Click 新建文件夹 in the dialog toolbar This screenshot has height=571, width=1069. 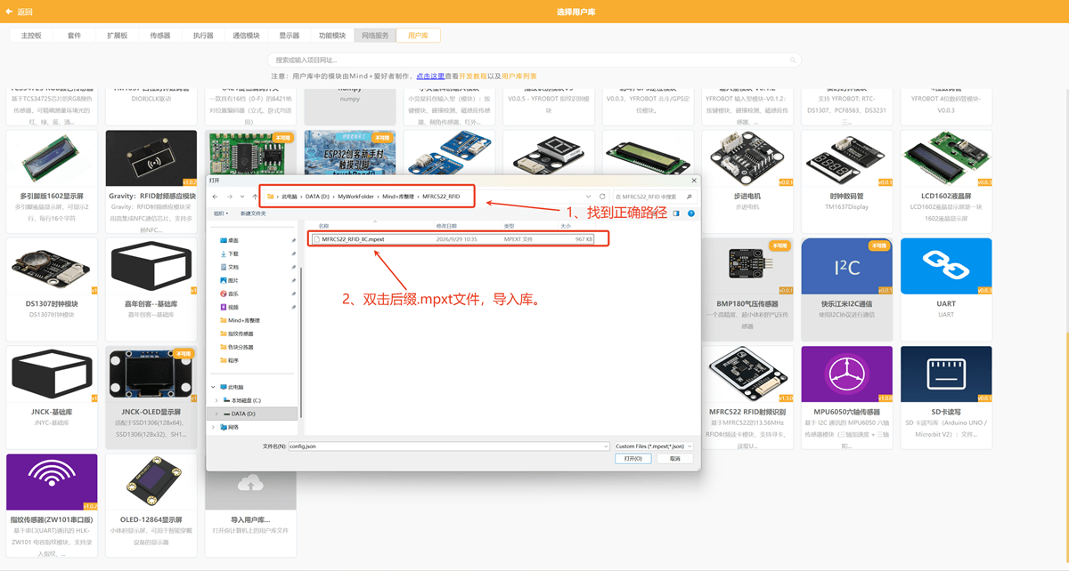tap(253, 213)
